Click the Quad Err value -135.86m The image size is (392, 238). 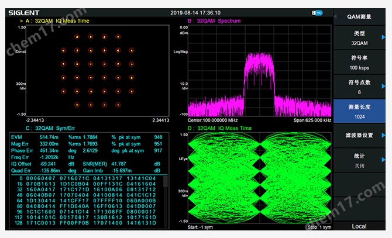[50, 171]
